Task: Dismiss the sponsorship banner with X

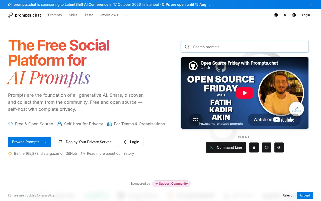Action: click(311, 5)
